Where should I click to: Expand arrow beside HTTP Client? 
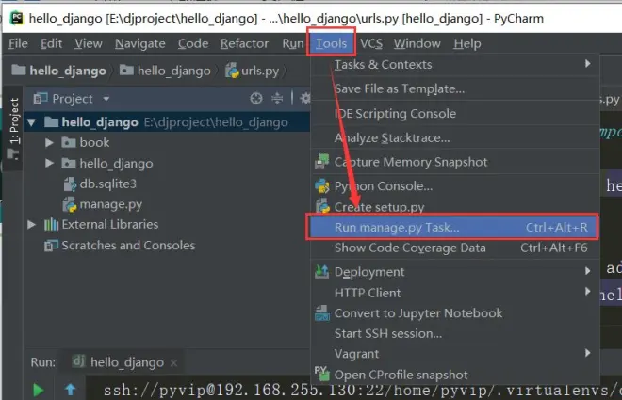587,292
